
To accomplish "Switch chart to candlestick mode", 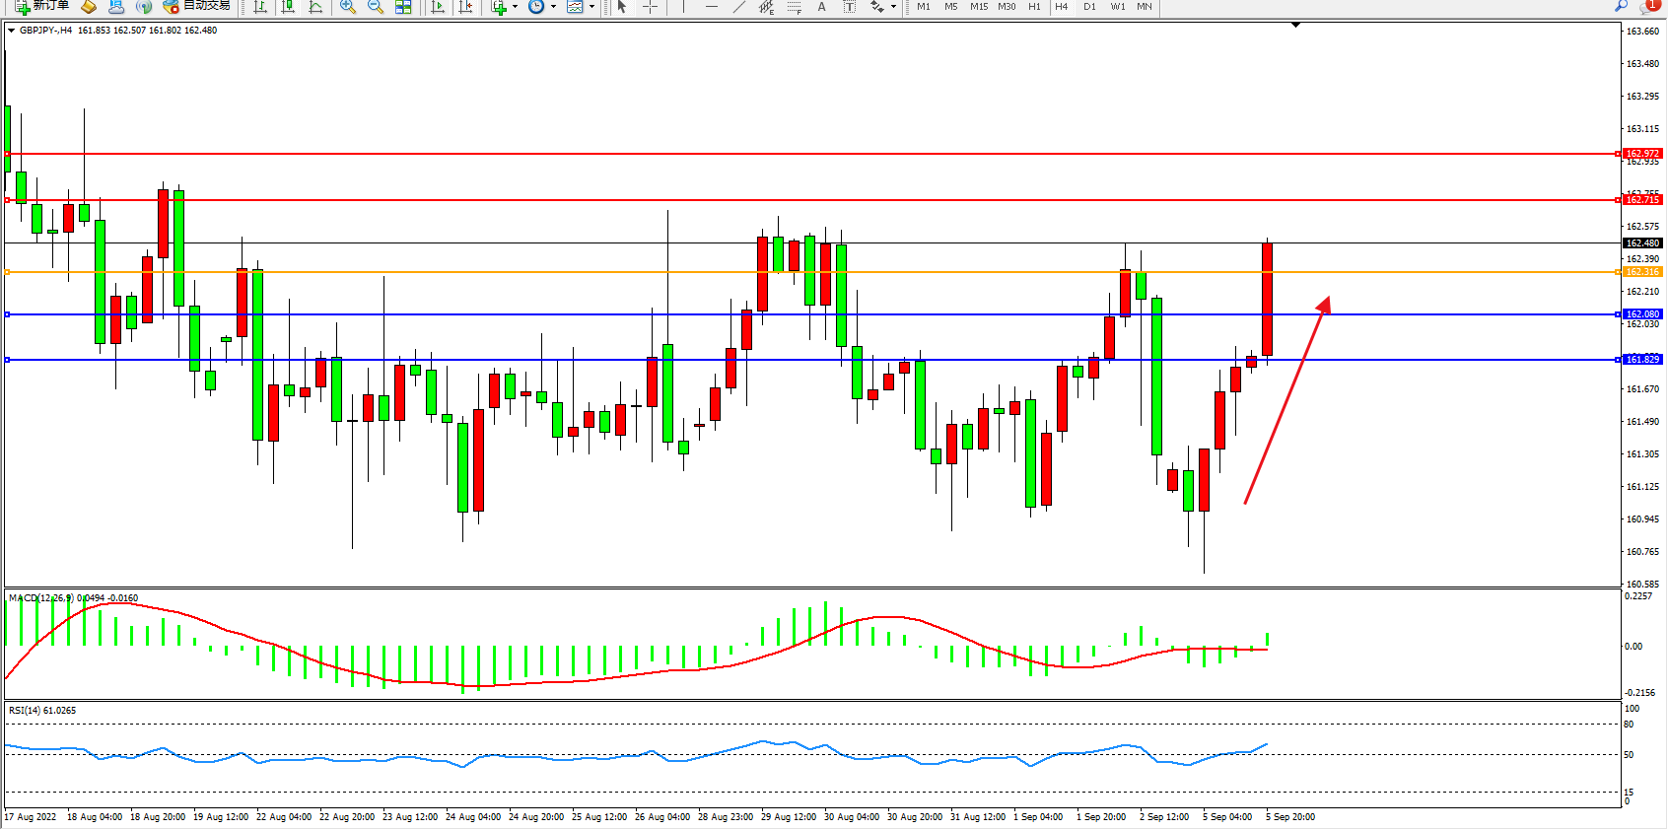I will coord(288,6).
